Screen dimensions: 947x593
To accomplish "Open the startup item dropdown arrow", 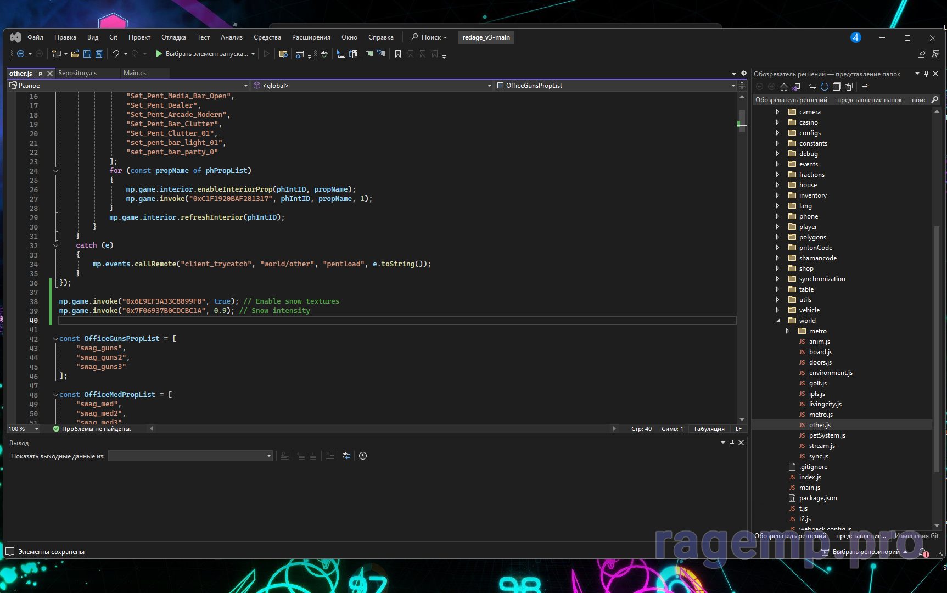I will [x=253, y=54].
